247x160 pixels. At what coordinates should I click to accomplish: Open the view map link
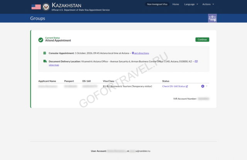pyautogui.click(x=54, y=65)
